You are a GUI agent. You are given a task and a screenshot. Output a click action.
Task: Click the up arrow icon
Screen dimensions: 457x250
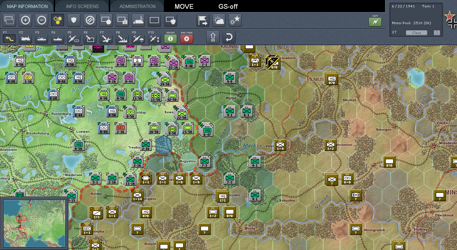pyautogui.click(x=213, y=37)
